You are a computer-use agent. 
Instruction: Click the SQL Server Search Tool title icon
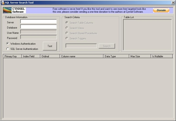(3, 3)
